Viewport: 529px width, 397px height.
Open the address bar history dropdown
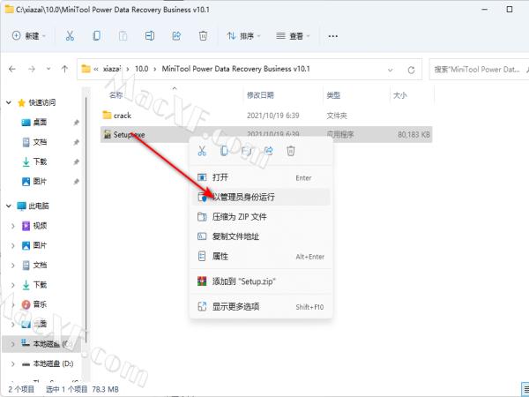(390, 70)
